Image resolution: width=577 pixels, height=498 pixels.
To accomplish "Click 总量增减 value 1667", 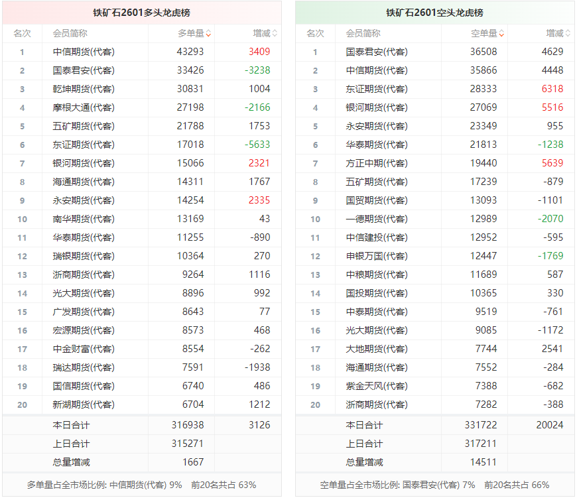I will tap(193, 462).
